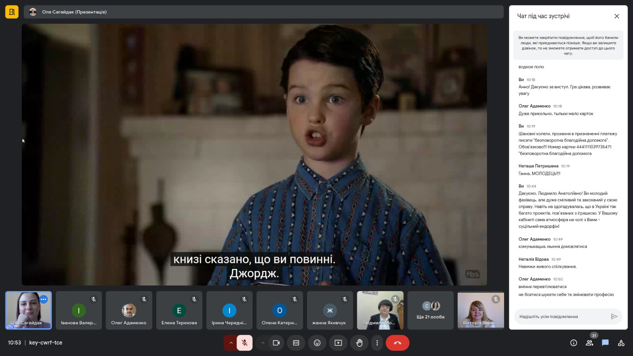Select Оля Сагайдак presentation tab
The image size is (633, 356).
[263, 12]
